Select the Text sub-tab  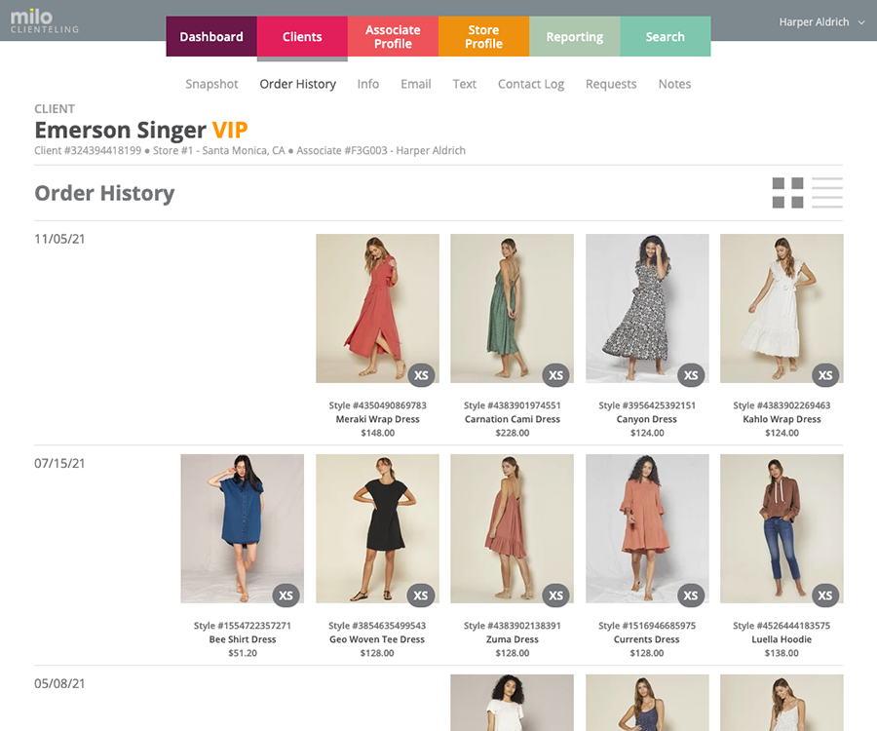pos(464,84)
